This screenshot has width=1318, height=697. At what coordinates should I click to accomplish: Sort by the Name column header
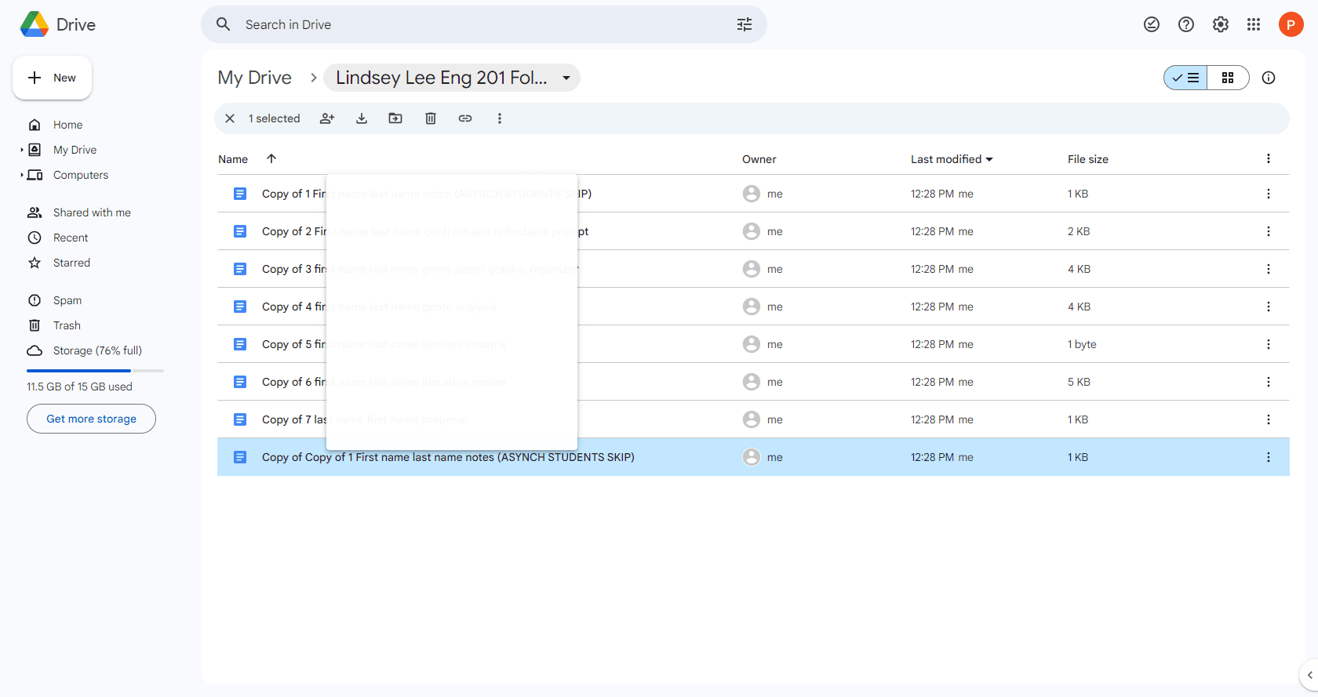click(233, 159)
